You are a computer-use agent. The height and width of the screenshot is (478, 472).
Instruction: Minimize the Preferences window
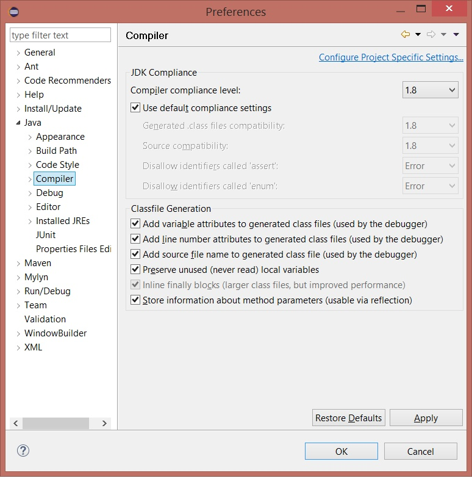(401, 11)
